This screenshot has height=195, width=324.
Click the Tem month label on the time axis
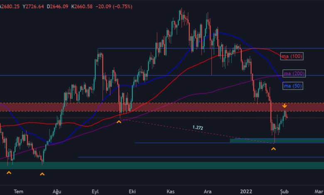19,191
